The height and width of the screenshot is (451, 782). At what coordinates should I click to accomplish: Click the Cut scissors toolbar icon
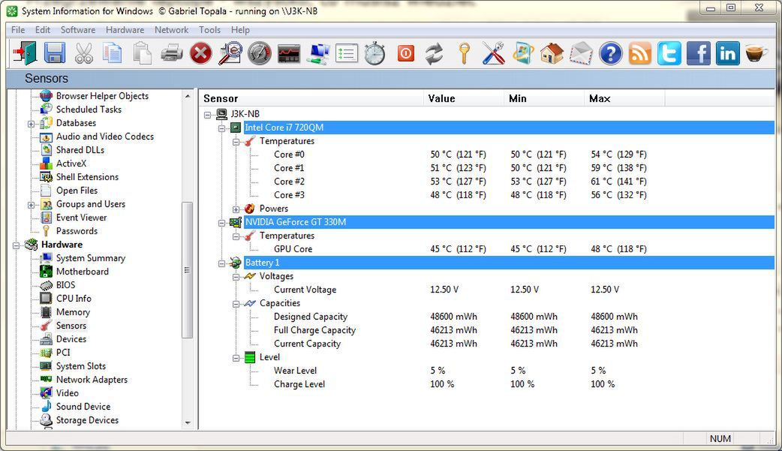(x=84, y=53)
